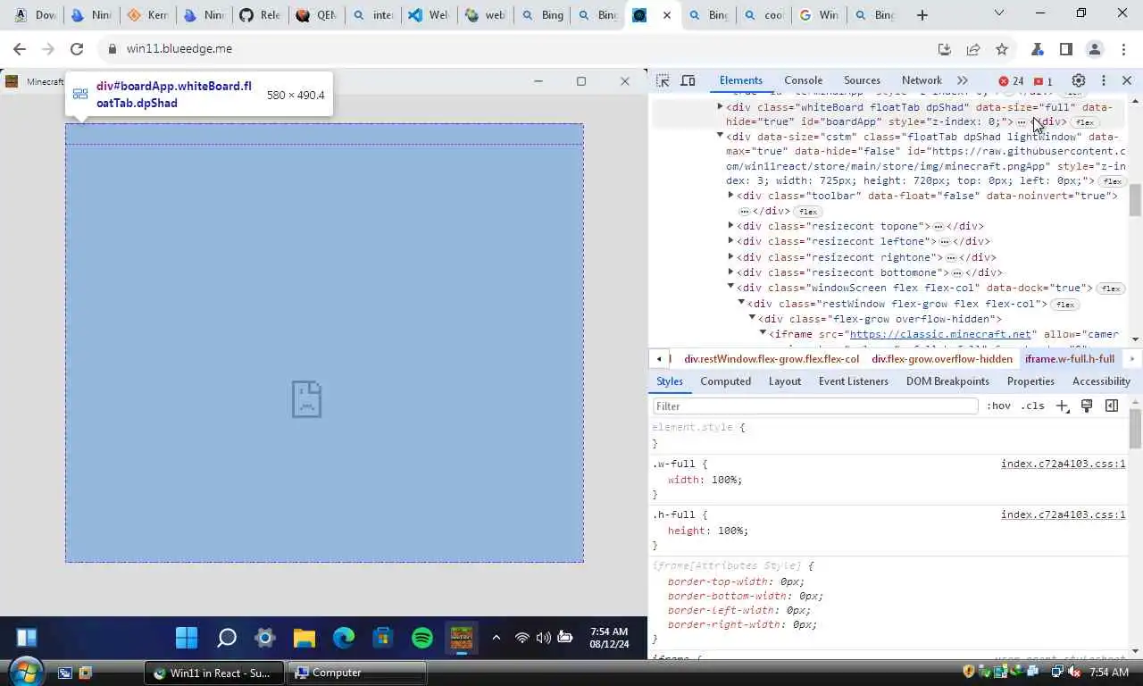Select Minecraft icon in Win11 taskbar
1143x686 pixels.
(462, 638)
